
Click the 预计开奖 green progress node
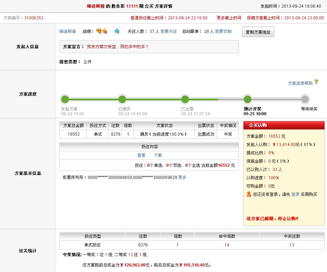[x=247, y=100]
